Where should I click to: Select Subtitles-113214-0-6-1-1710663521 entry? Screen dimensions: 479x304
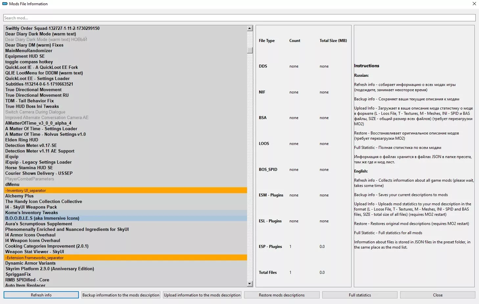coord(39,84)
